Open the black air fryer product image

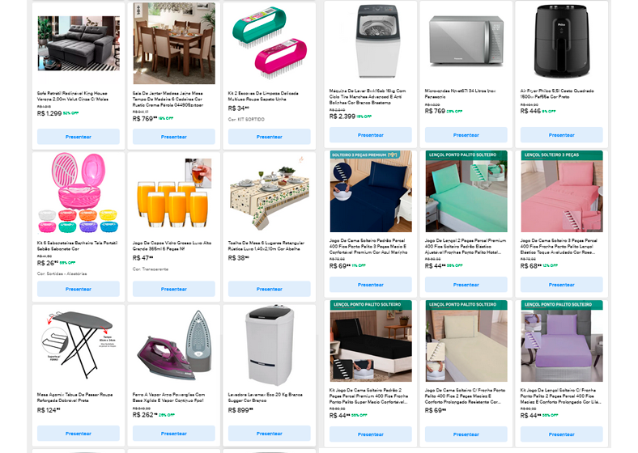click(x=562, y=41)
